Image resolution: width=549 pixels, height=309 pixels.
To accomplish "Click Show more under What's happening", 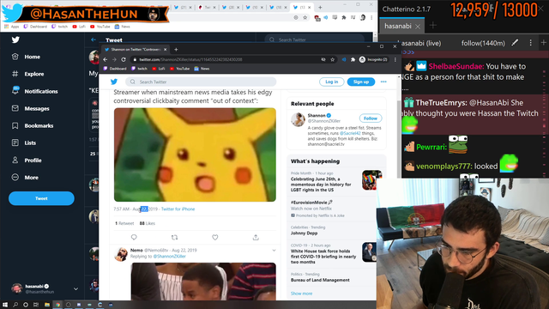I will pyautogui.click(x=301, y=294).
